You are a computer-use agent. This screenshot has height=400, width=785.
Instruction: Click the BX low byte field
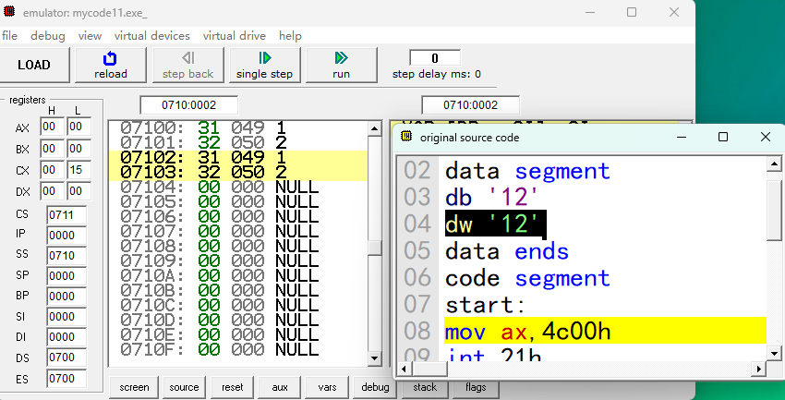tap(78, 149)
